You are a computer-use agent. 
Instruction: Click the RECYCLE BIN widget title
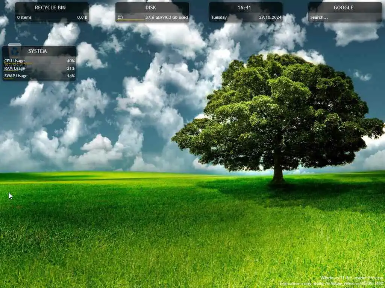(50, 7)
